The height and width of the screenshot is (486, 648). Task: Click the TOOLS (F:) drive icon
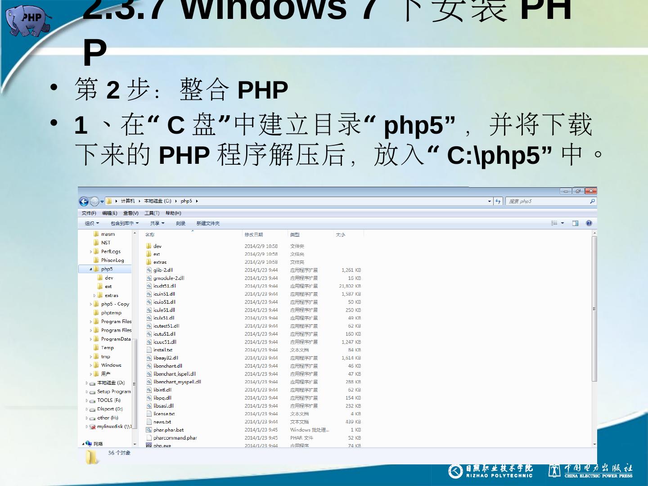tap(92, 400)
